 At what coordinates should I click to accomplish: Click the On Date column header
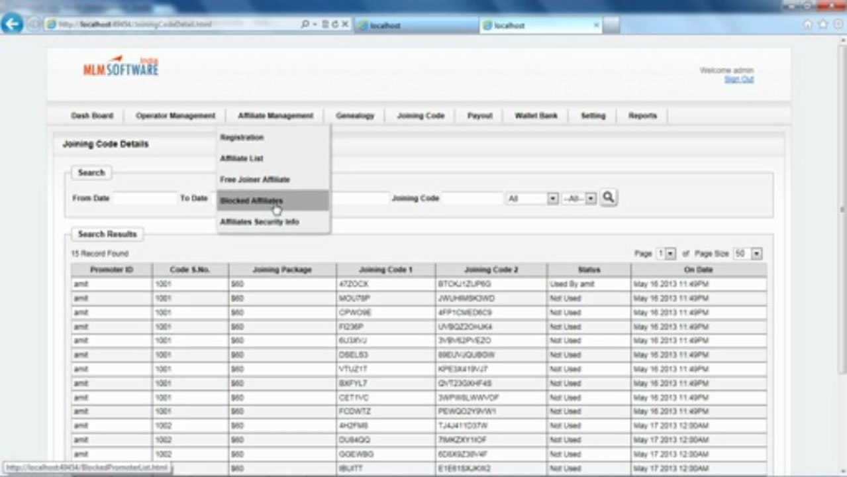[699, 270]
